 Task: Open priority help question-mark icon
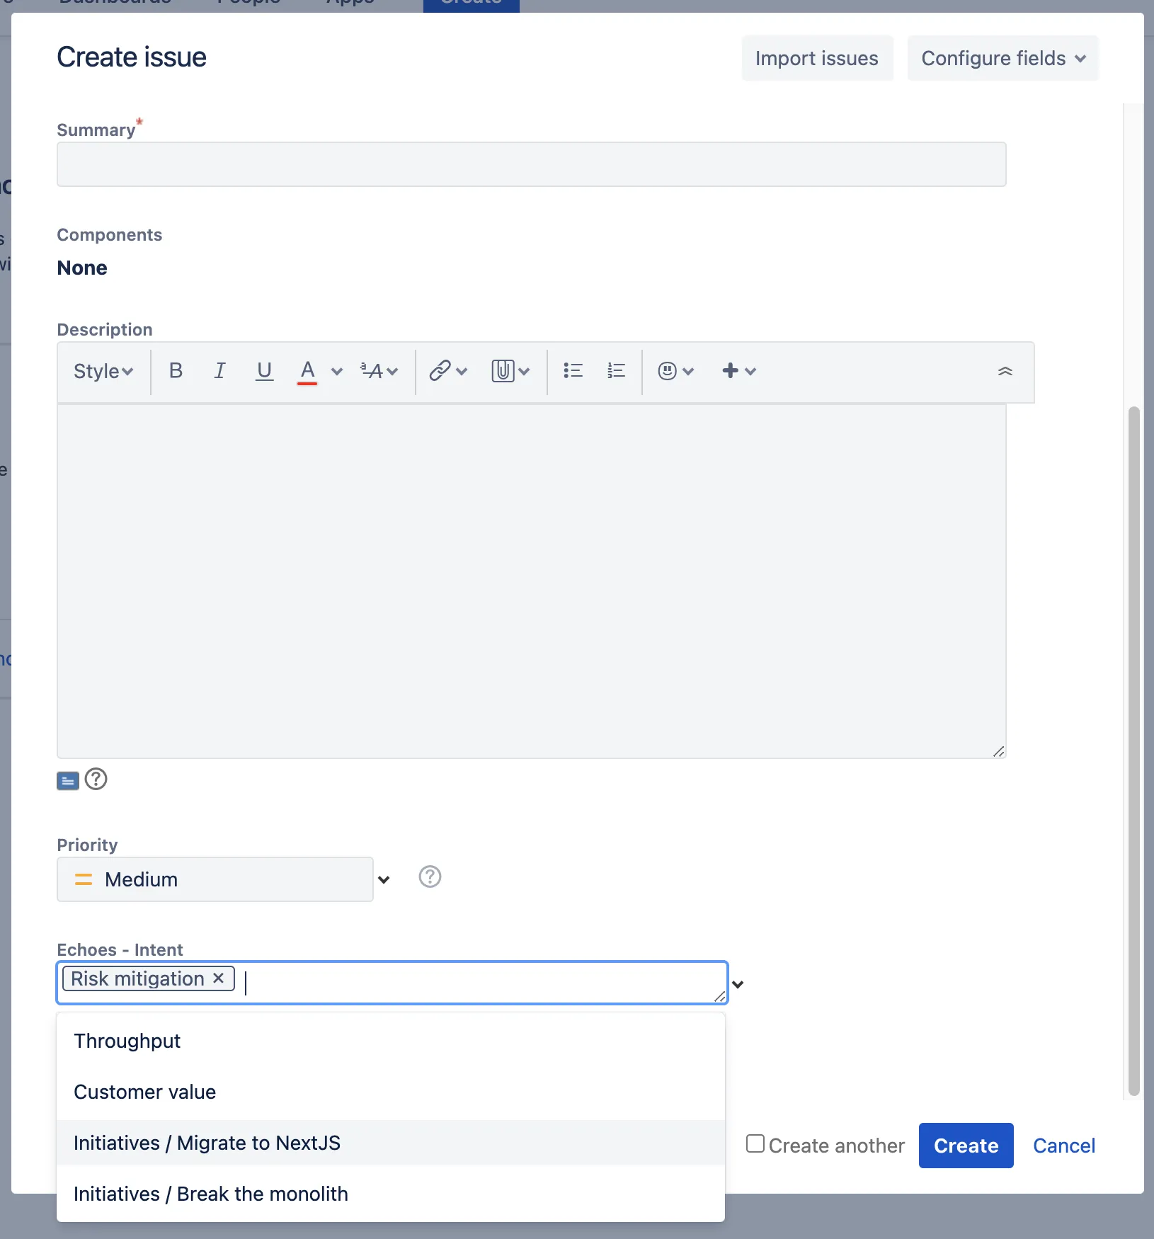430,877
